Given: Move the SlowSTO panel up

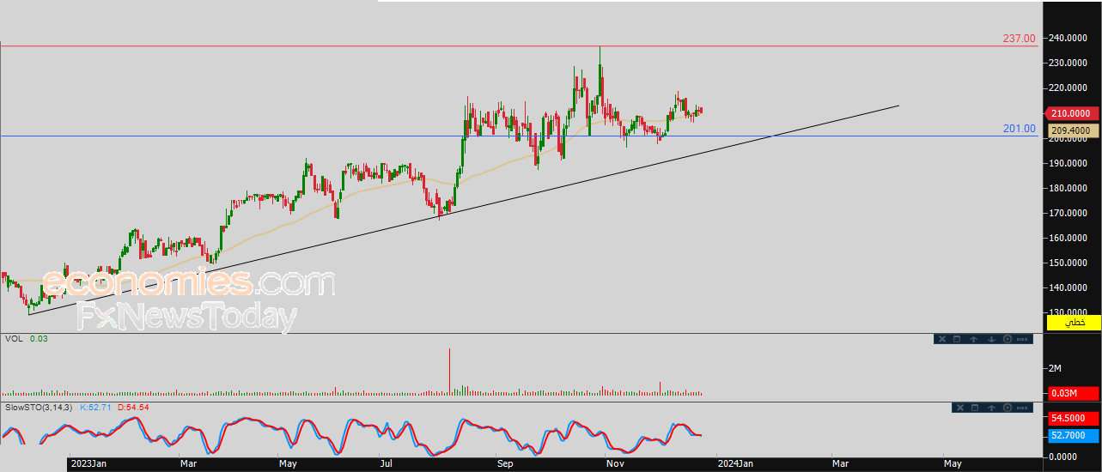Looking at the screenshot, I should 991,408.
